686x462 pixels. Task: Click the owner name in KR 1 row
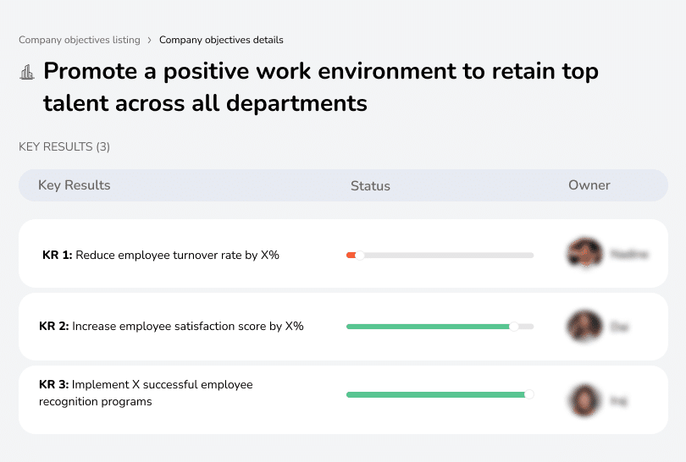pyautogui.click(x=628, y=254)
